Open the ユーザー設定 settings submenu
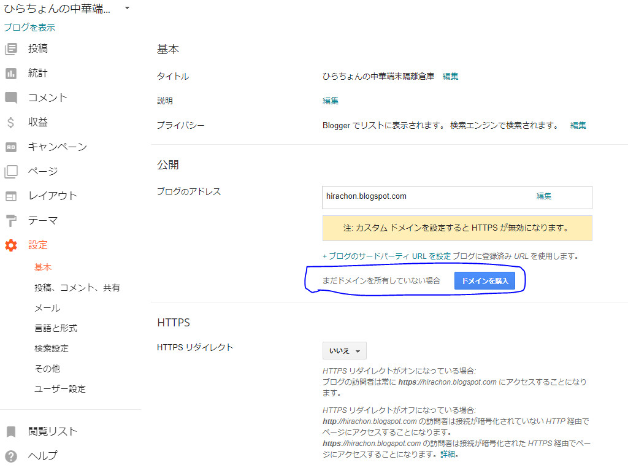The image size is (628, 473). pos(60,389)
